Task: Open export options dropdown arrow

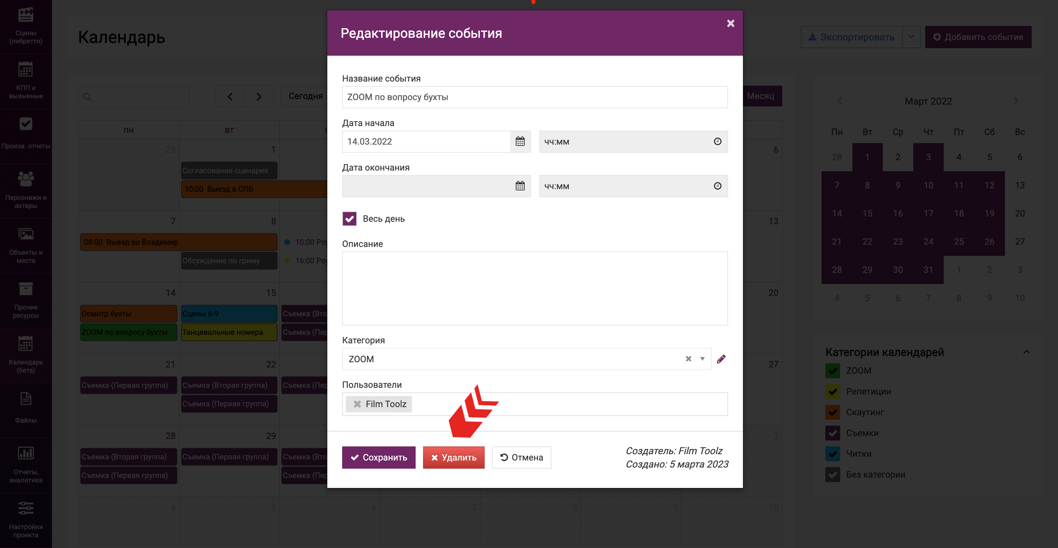Action: 911,37
